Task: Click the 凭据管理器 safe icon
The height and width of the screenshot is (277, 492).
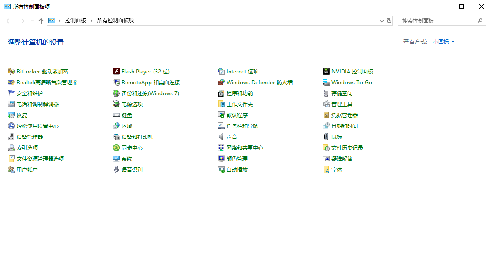Action: click(x=326, y=115)
